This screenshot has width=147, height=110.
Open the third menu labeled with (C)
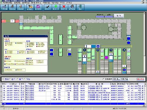coord(26,3)
